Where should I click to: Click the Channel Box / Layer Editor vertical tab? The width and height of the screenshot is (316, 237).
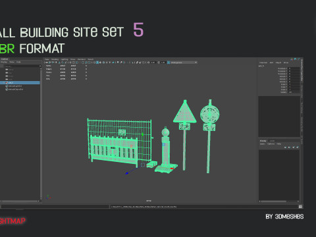tap(302, 70)
